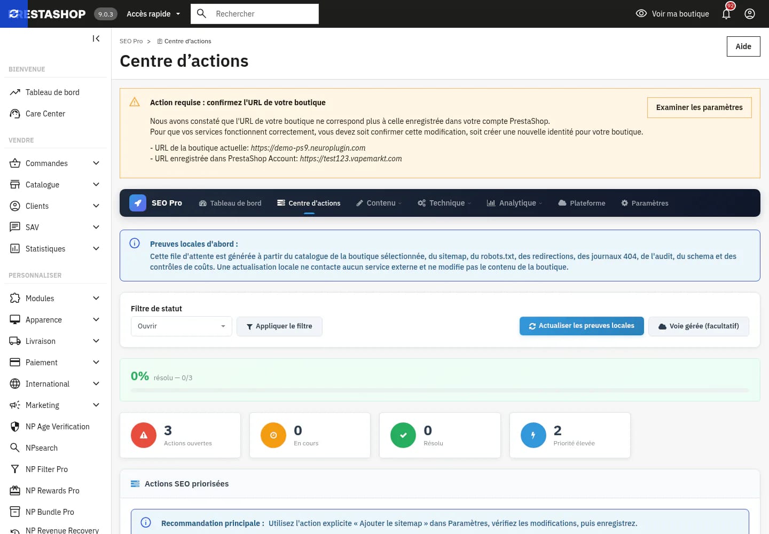The height and width of the screenshot is (534, 769).
Task: Click the red Actions ouvertes warning icon
Action: (144, 435)
